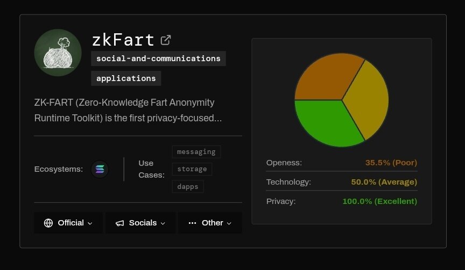Click the globe icon beside Official
This screenshot has height=270, width=465.
pyautogui.click(x=48, y=223)
